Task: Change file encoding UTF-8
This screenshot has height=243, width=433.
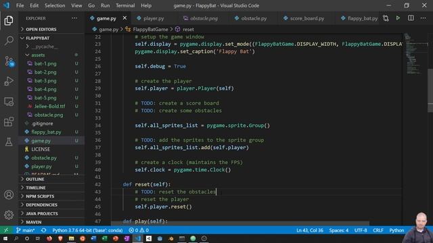Action: tap(361, 230)
